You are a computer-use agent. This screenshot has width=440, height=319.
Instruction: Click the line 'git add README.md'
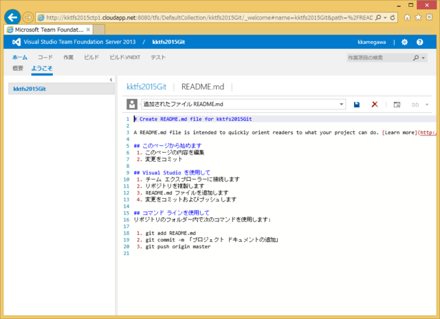click(170, 233)
